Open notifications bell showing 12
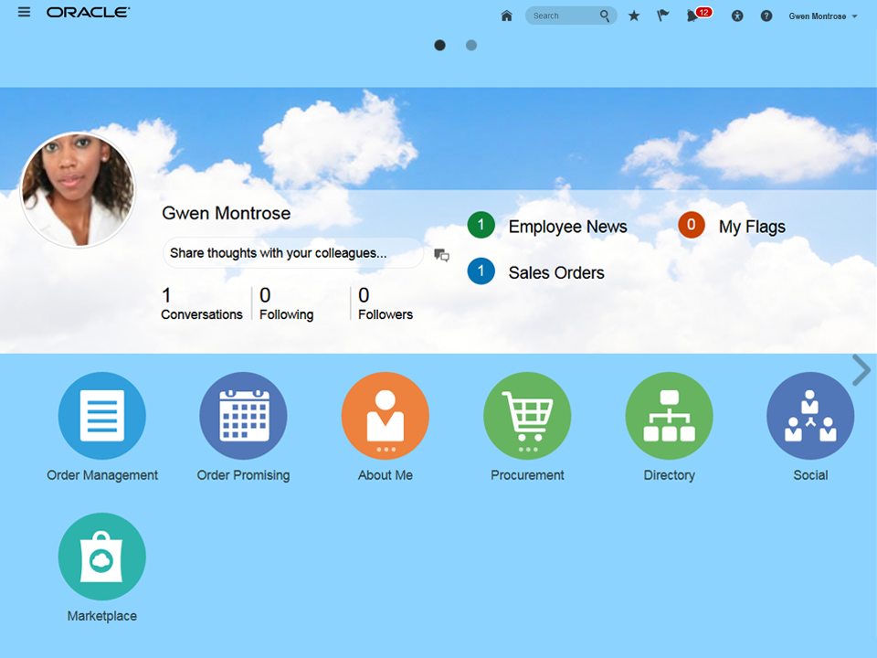The height and width of the screenshot is (658, 877). click(699, 15)
